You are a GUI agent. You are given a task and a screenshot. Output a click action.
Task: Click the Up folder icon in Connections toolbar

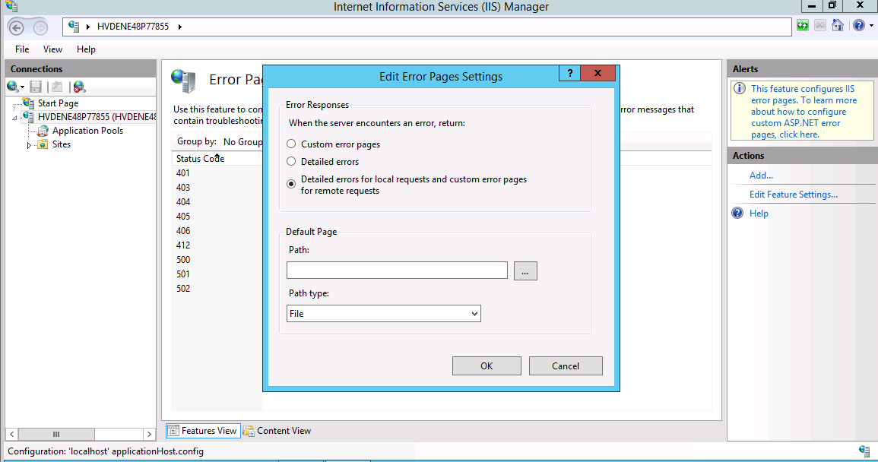tap(57, 86)
